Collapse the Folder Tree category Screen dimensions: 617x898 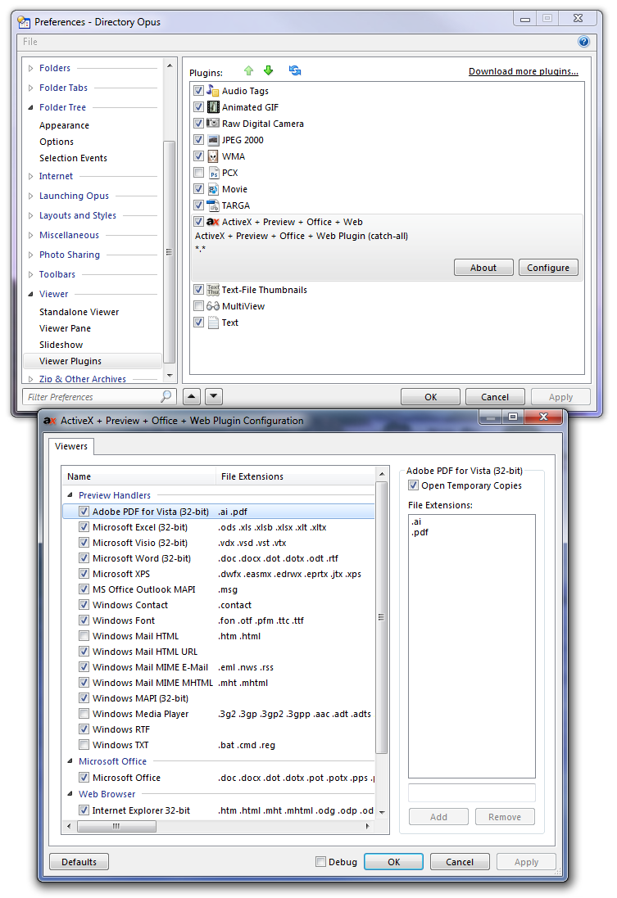[30, 107]
